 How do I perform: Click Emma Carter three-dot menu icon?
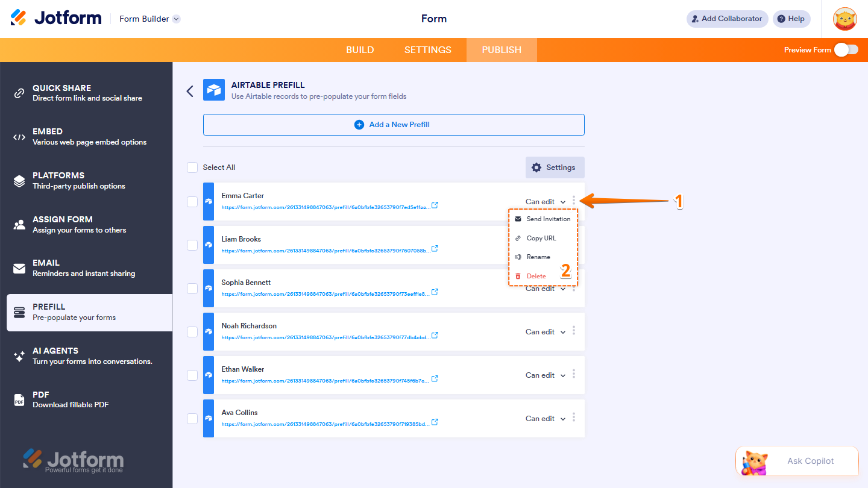(574, 201)
